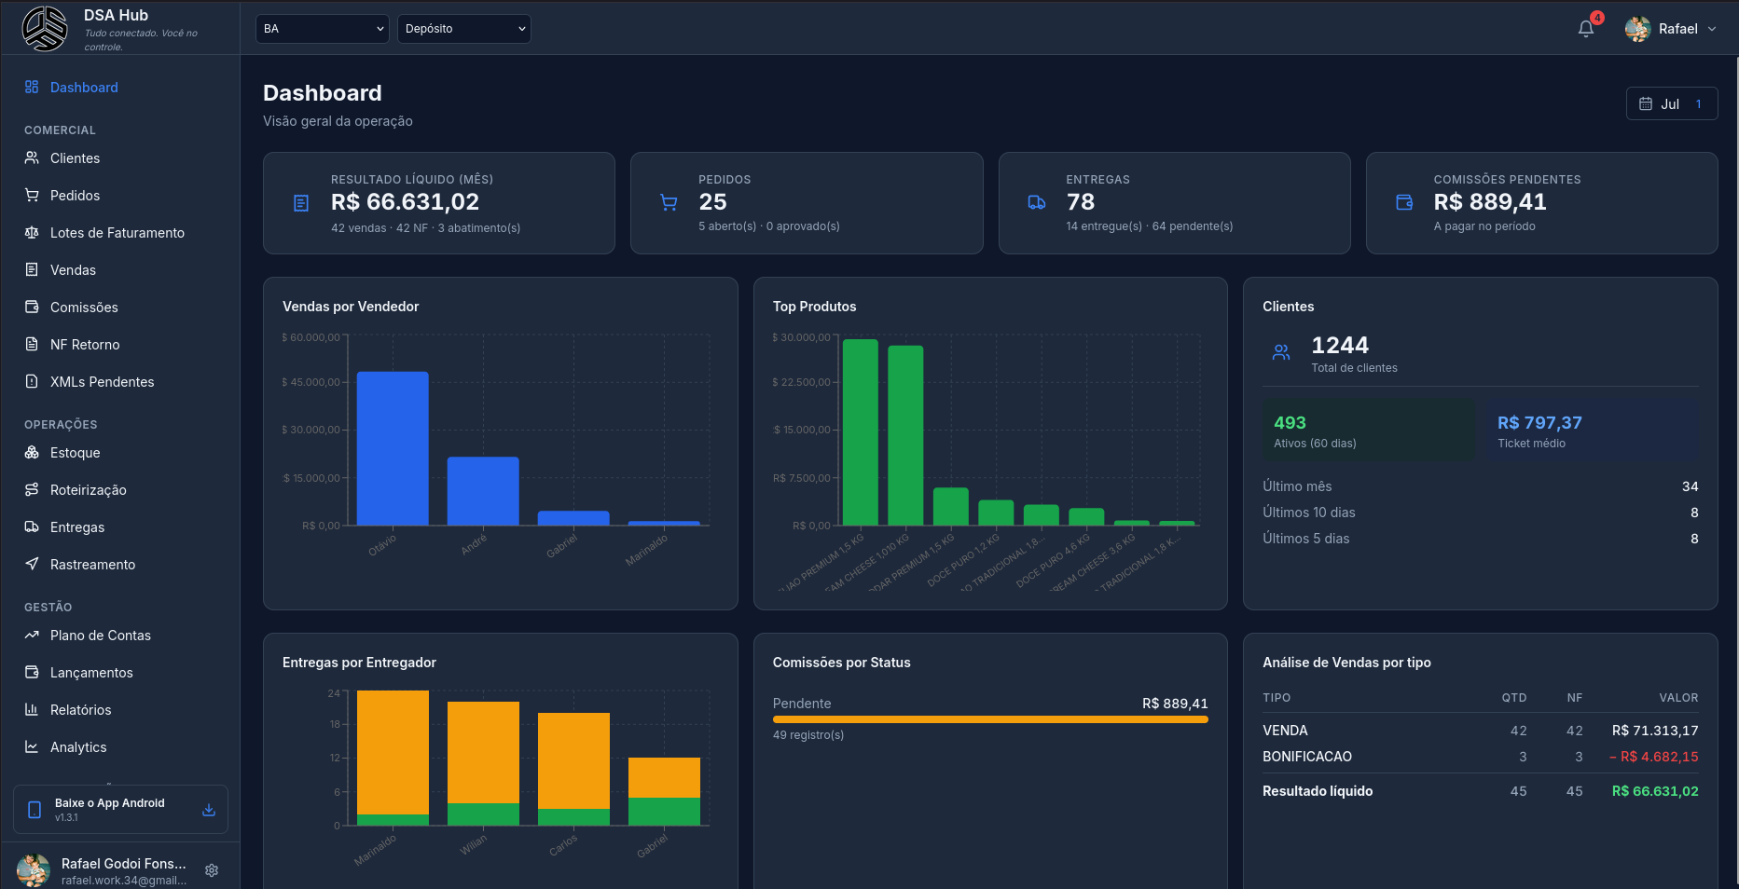Click André's bar in Vendas por Vendedor
Viewport: 1739px width, 889px height.
point(483,491)
